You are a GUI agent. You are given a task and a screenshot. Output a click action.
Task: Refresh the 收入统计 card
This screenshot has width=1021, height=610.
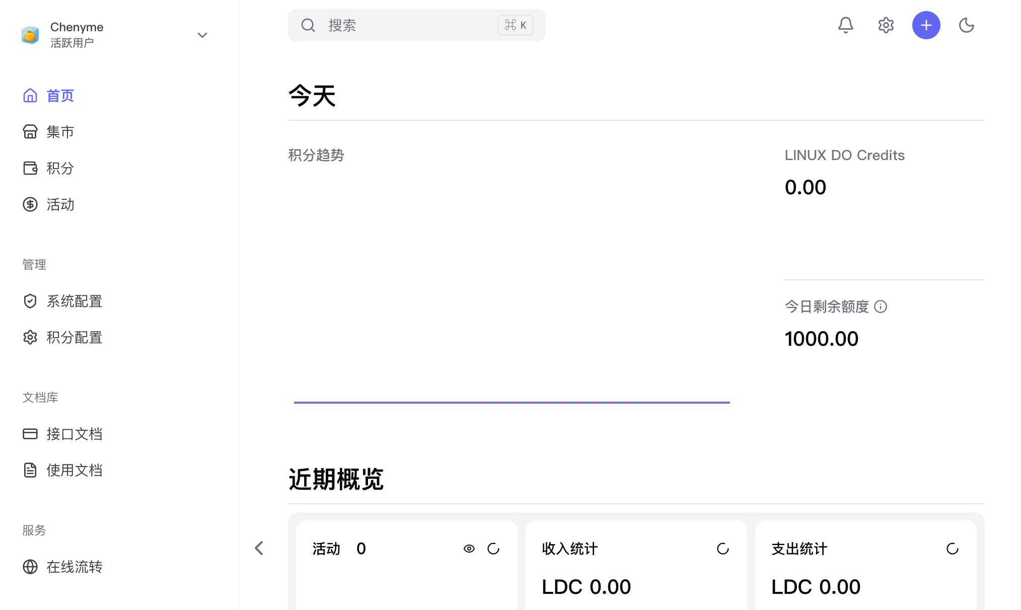pos(722,549)
